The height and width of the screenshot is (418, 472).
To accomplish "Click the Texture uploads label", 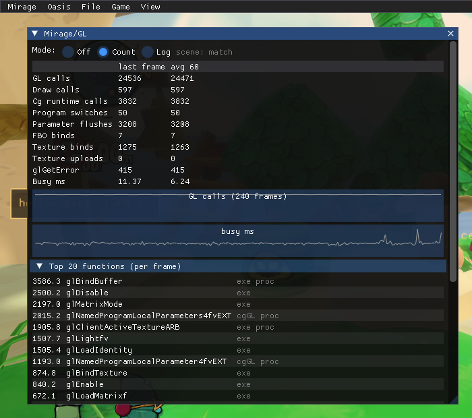I will click(67, 158).
